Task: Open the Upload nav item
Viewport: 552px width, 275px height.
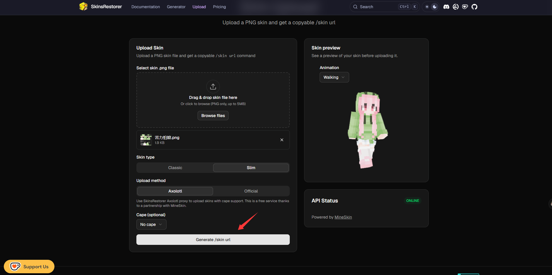Action: click(x=199, y=7)
